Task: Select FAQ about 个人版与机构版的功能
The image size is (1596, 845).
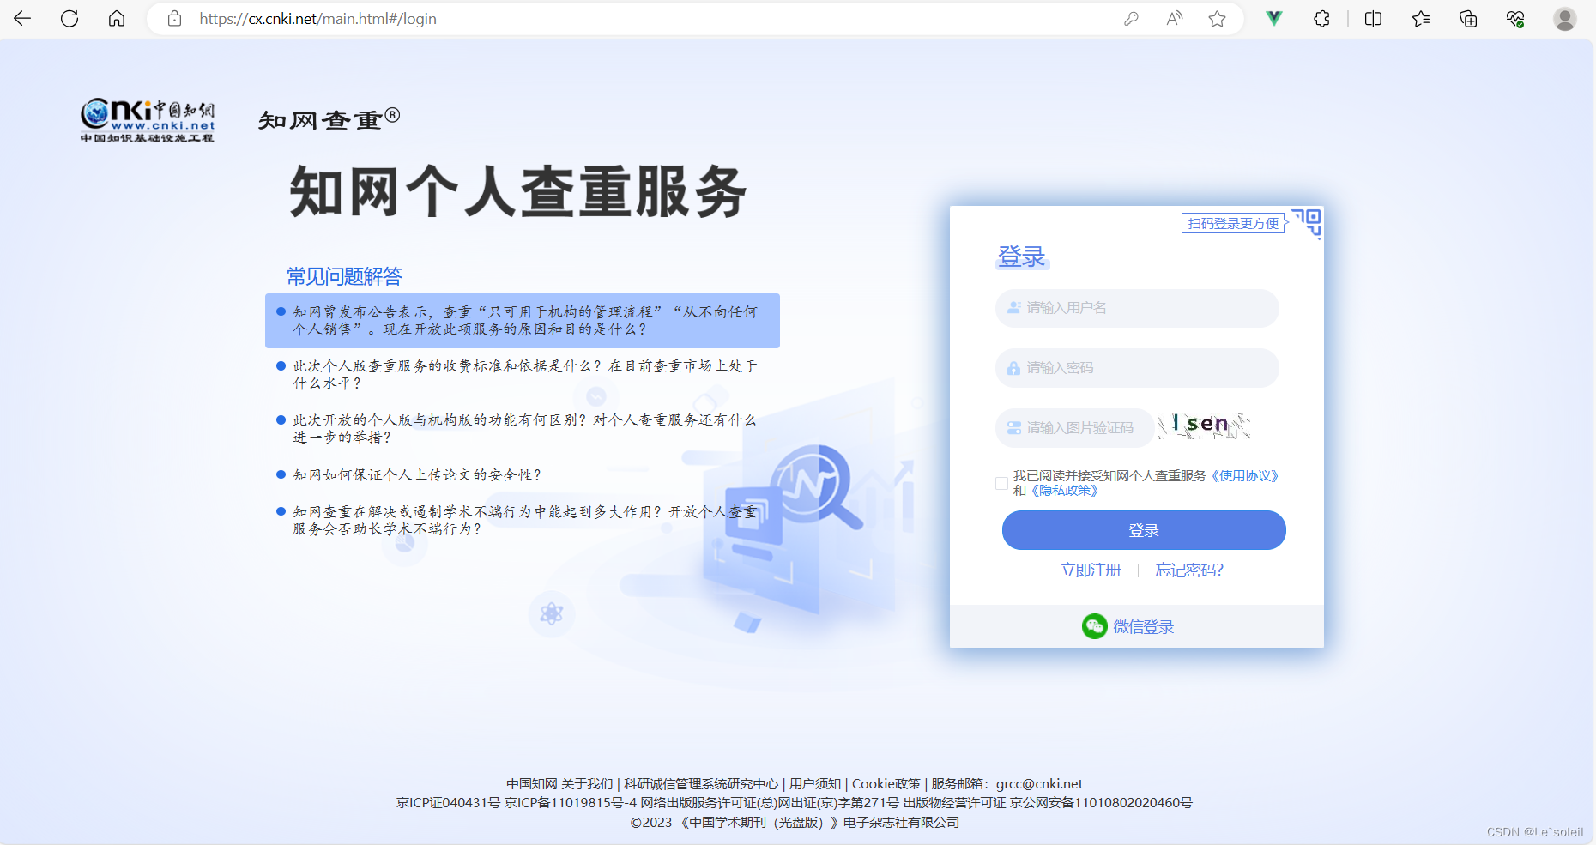Action: (523, 429)
